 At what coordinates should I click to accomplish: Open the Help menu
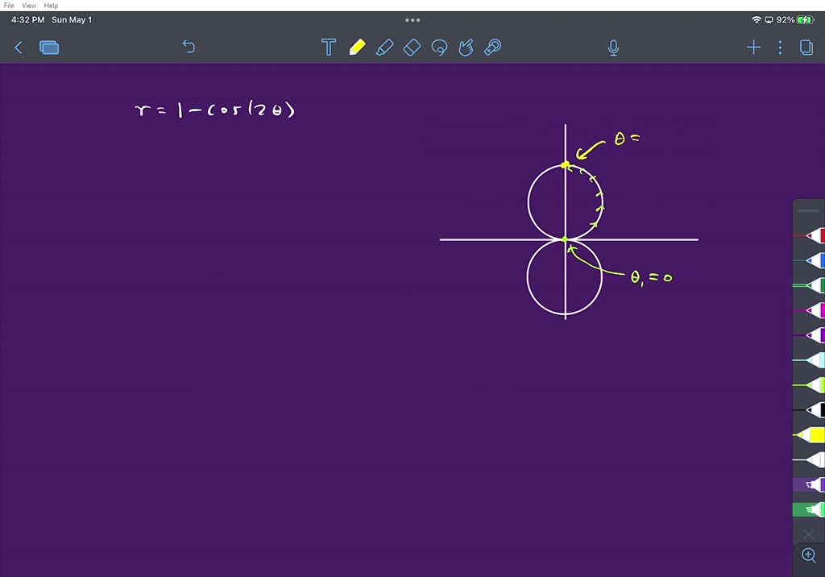tap(51, 6)
